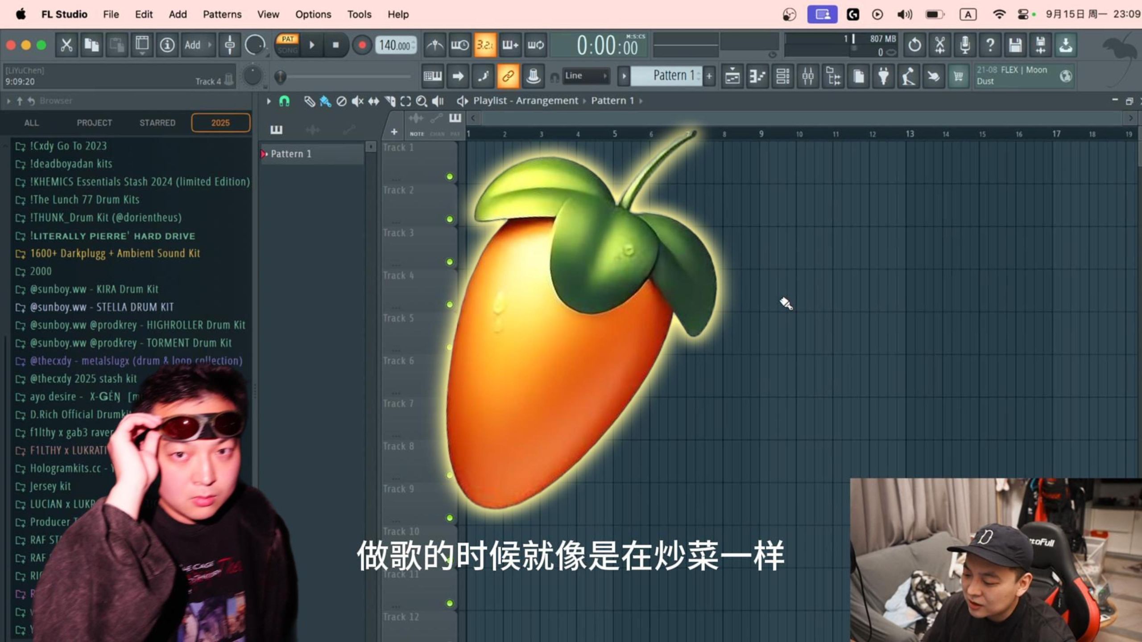Open the Tools menu

tap(359, 14)
